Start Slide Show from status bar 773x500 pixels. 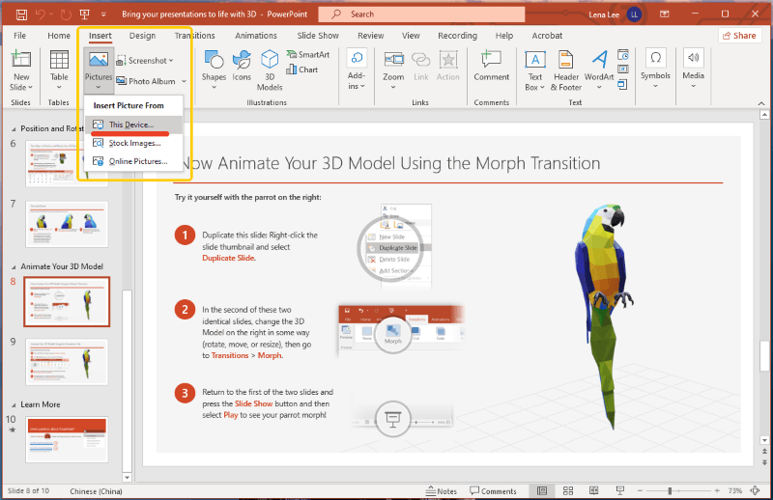620,490
